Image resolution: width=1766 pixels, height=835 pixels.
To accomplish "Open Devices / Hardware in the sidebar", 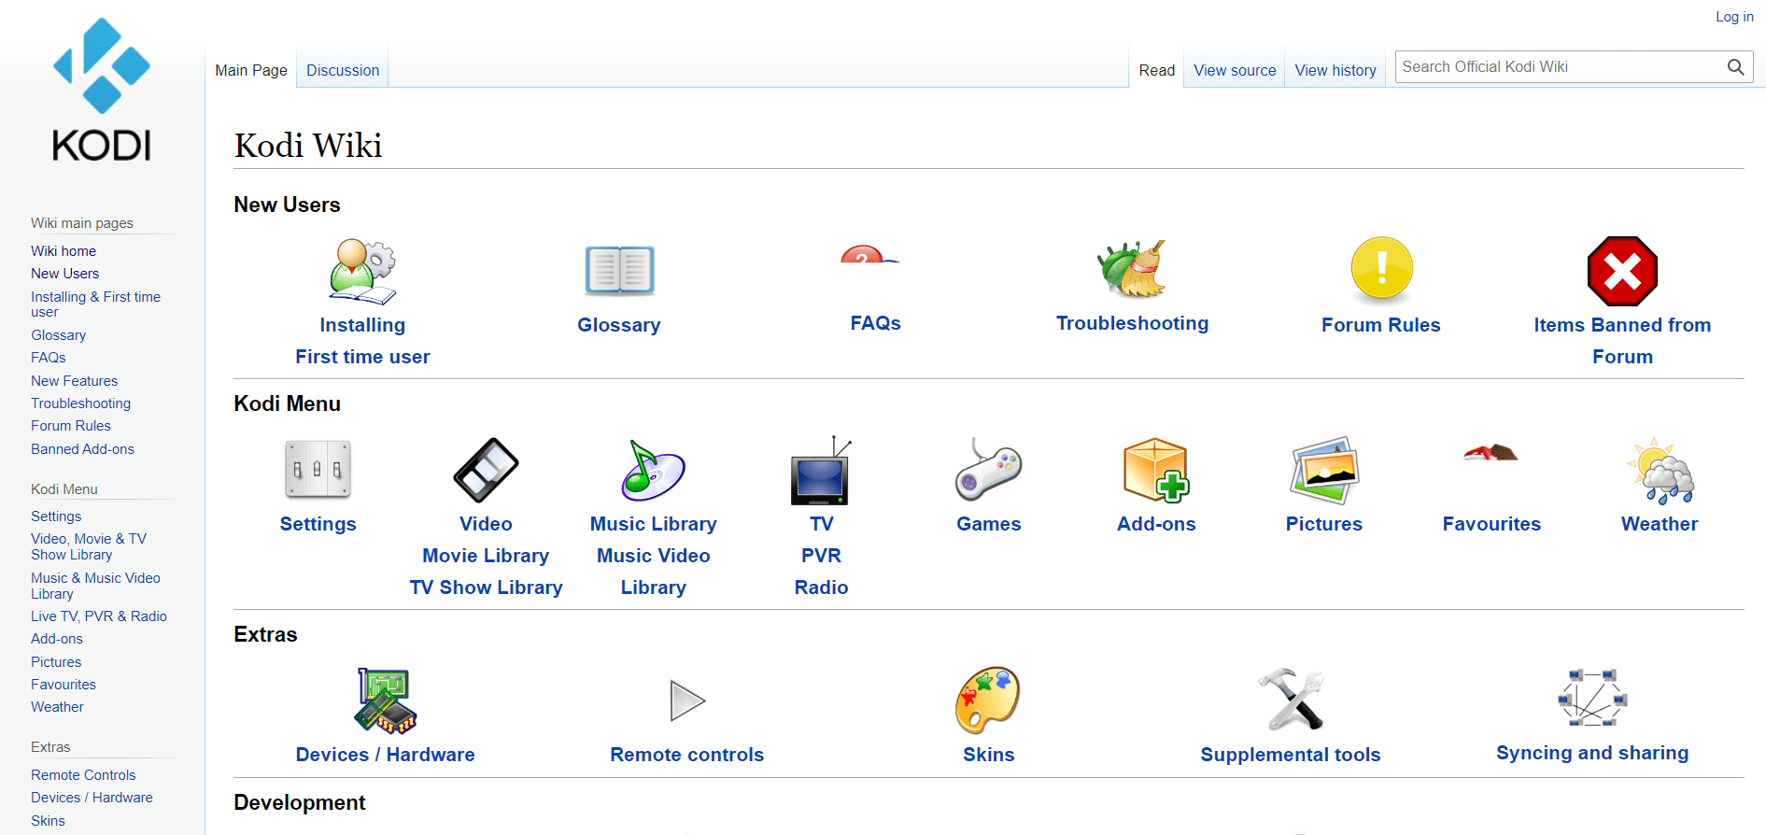I will (x=92, y=798).
